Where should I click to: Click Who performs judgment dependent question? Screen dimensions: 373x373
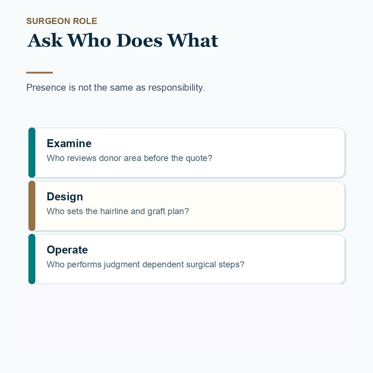(x=145, y=264)
